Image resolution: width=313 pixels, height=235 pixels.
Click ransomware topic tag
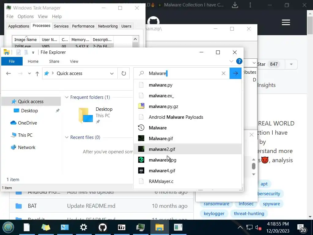point(216,203)
